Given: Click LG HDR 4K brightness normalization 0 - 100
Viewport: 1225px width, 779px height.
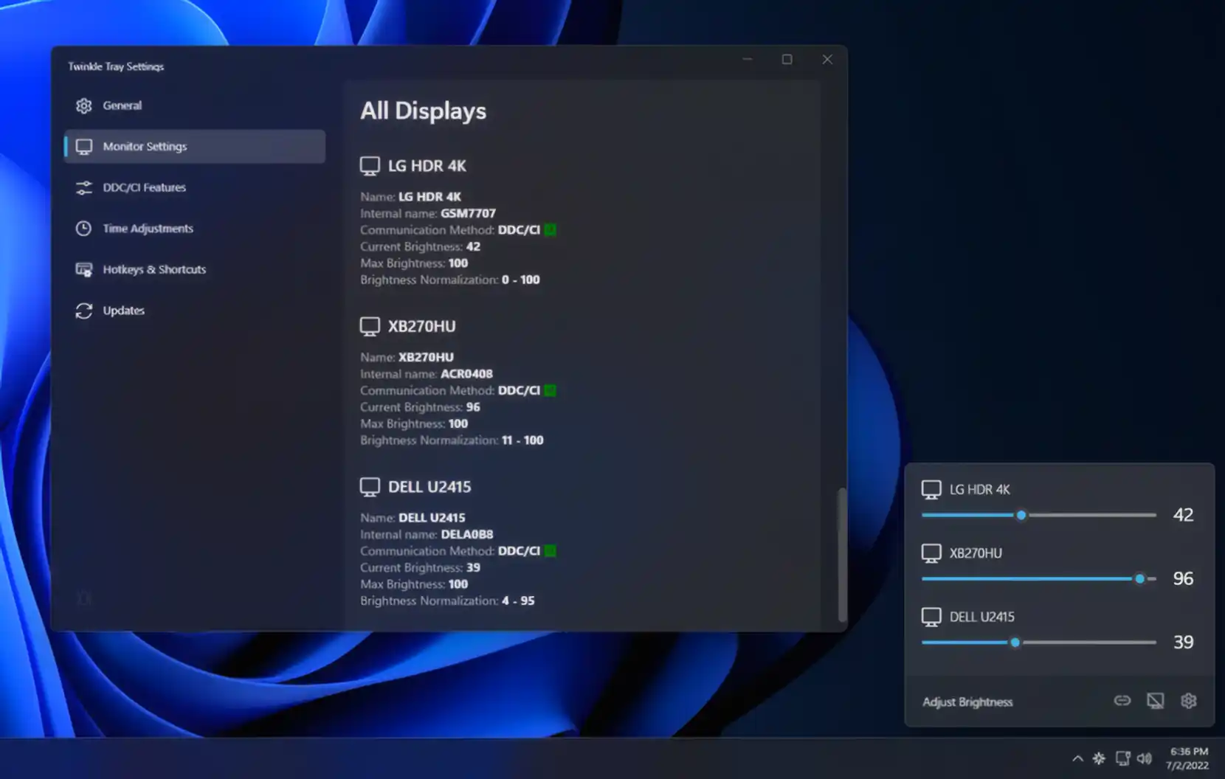Looking at the screenshot, I should coord(520,280).
